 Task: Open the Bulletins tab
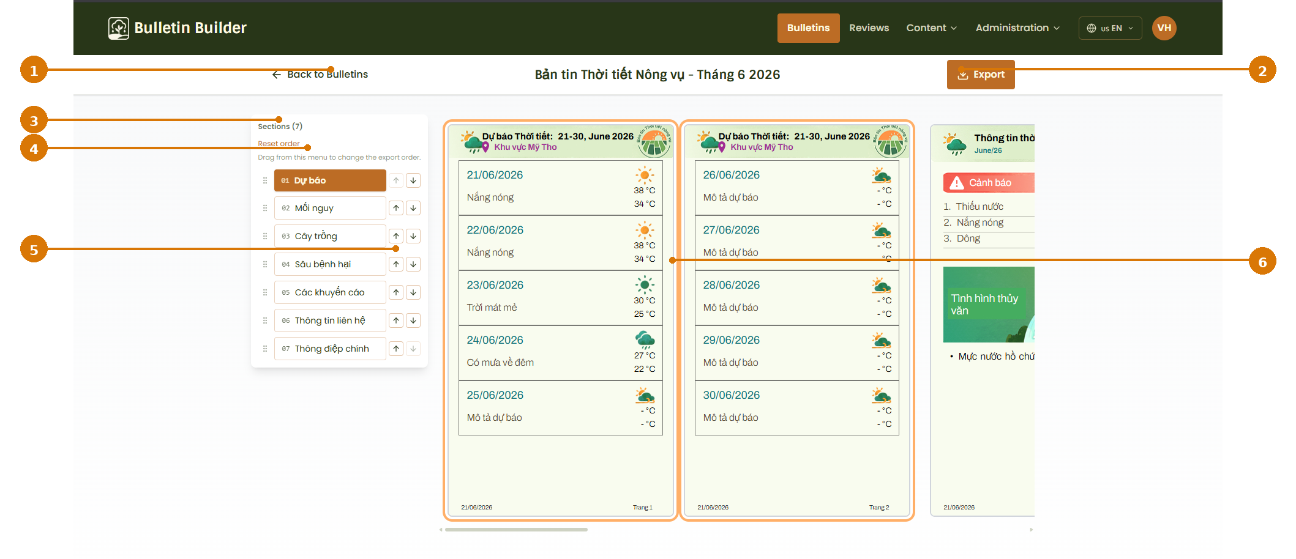(x=808, y=28)
